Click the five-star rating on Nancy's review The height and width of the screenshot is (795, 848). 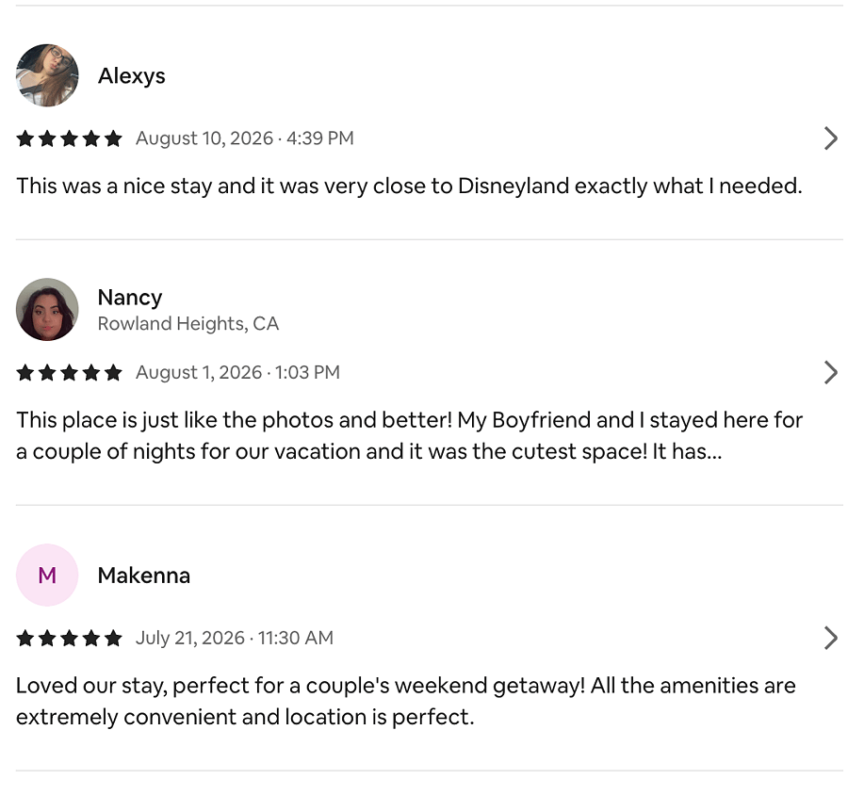(x=69, y=373)
